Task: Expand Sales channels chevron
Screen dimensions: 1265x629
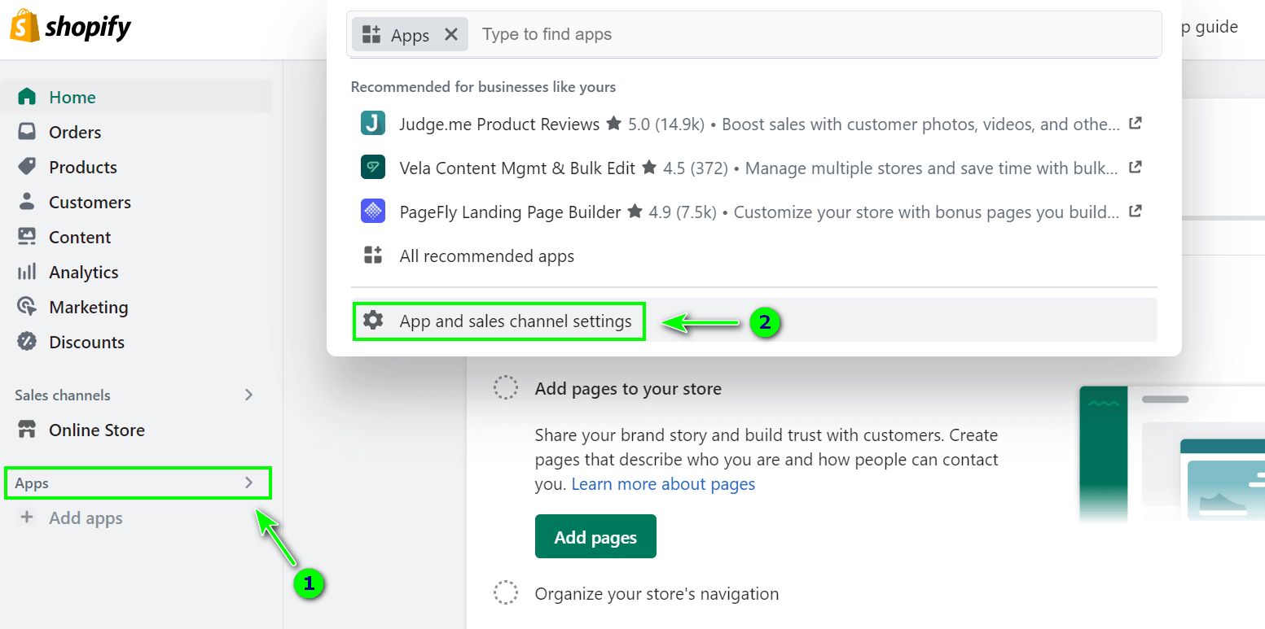Action: click(249, 395)
